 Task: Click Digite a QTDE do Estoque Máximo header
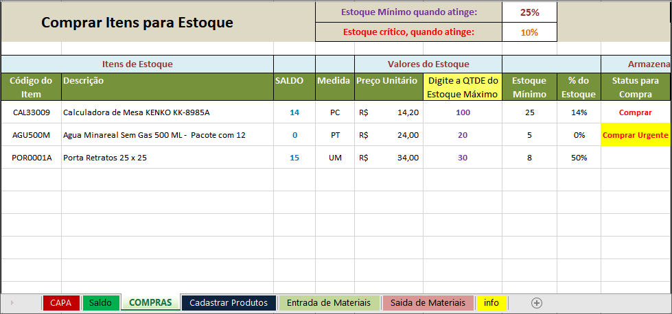pos(463,87)
